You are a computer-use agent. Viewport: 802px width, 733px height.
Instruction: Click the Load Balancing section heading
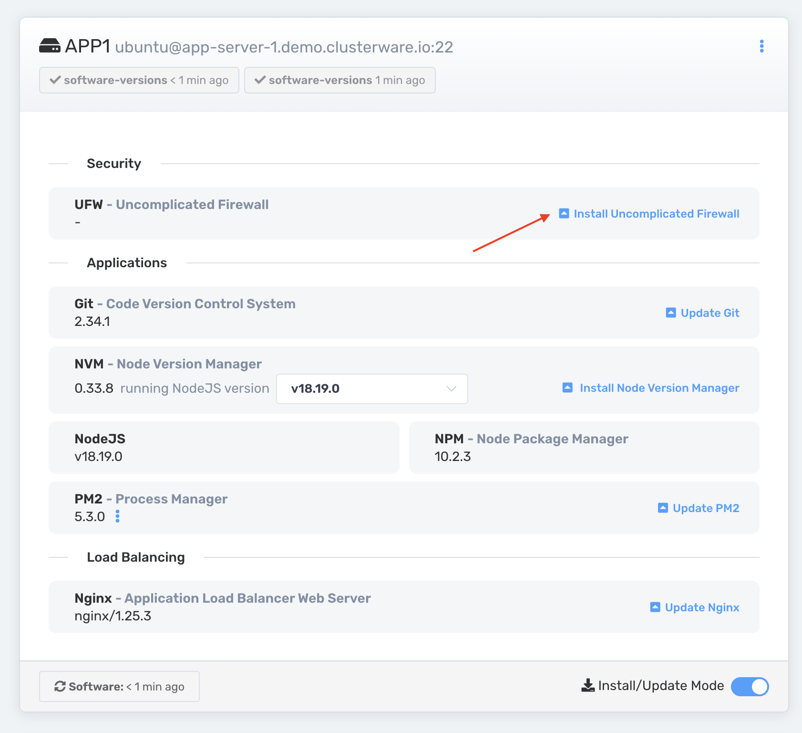[136, 557]
